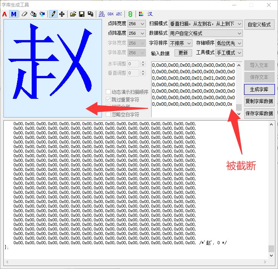Click the output horizontal scroll right arrow
The image size is (278, 269).
click(x=265, y=262)
